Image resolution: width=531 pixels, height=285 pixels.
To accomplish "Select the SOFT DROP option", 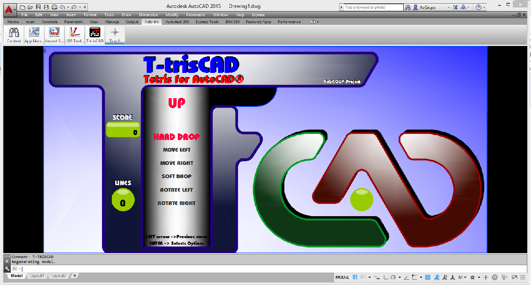I will point(177,176).
